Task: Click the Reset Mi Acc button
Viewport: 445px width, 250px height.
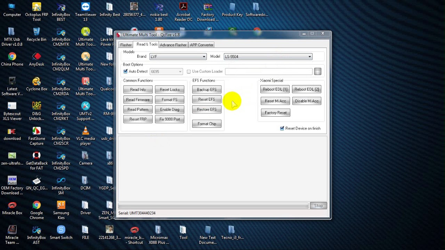Action: click(x=275, y=101)
